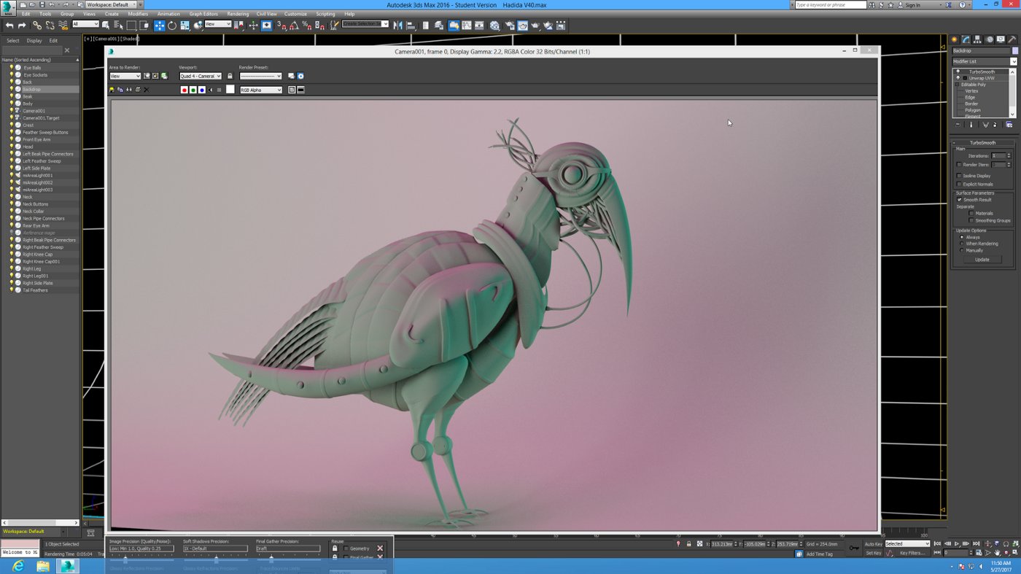Click Print Image icon in render window
1021x574 pixels.
pos(138,90)
